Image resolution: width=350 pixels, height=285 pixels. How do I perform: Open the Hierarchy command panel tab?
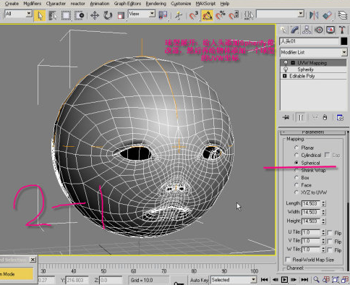tap(307, 30)
